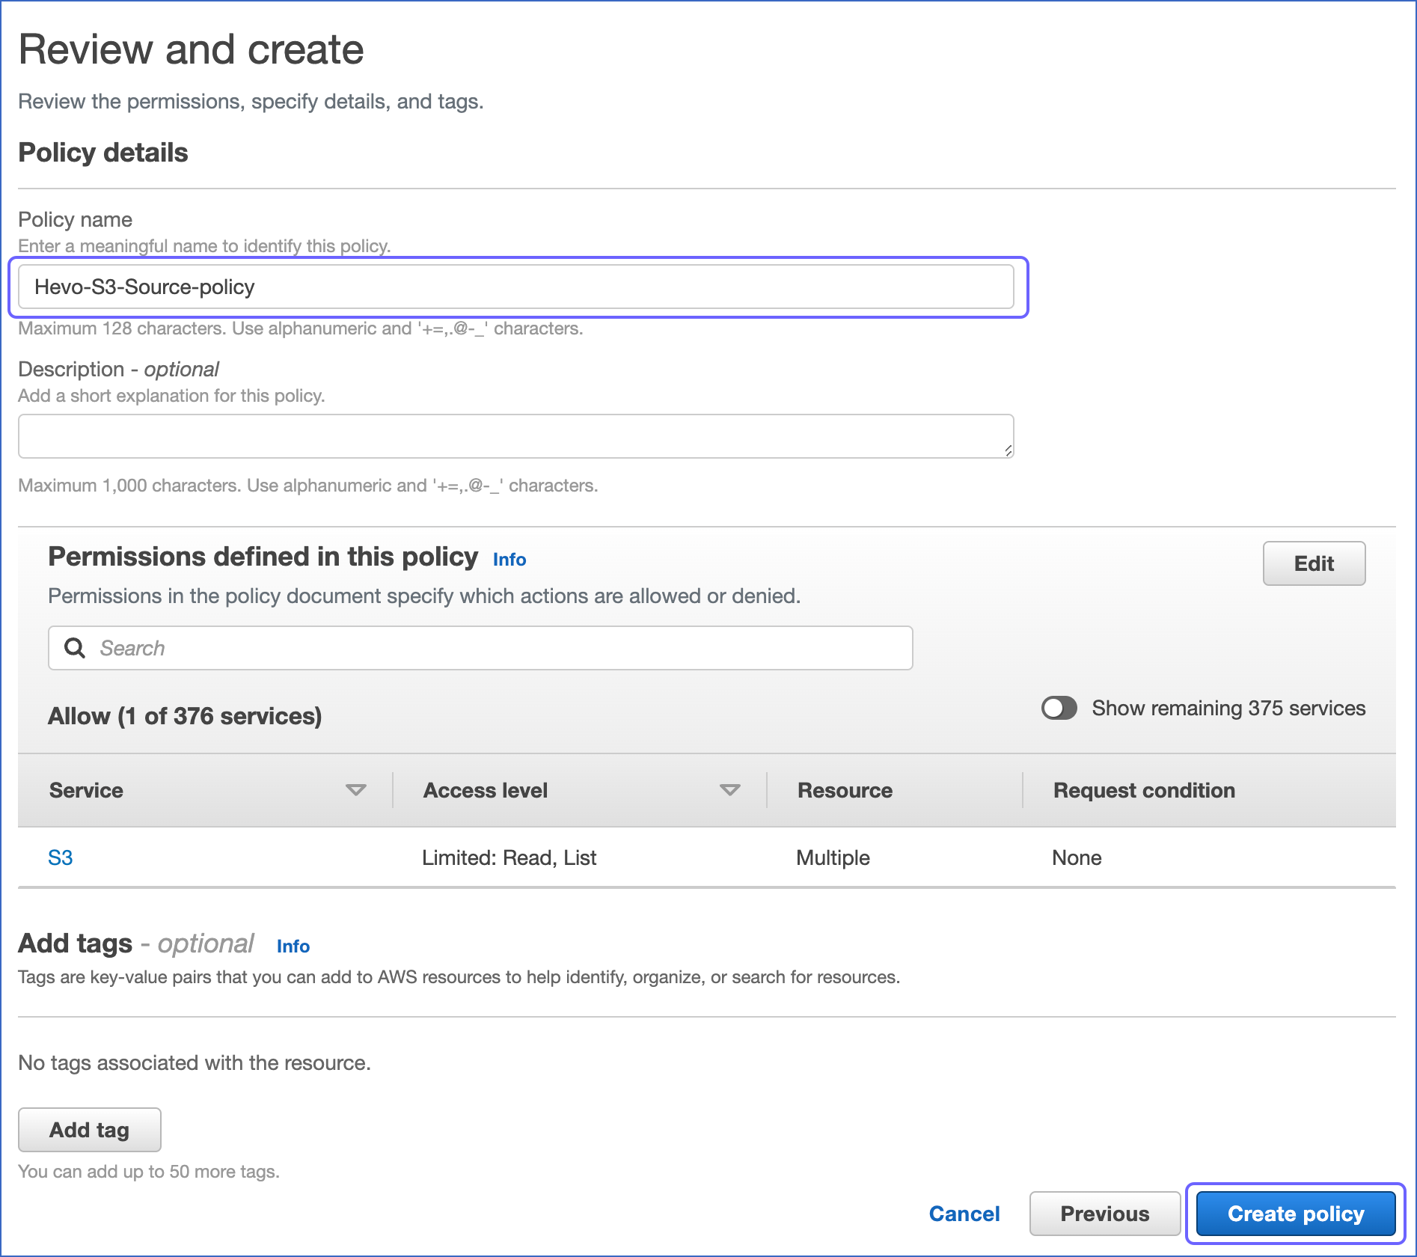Edit the policy permissions
Image resolution: width=1417 pixels, height=1257 pixels.
(1315, 563)
